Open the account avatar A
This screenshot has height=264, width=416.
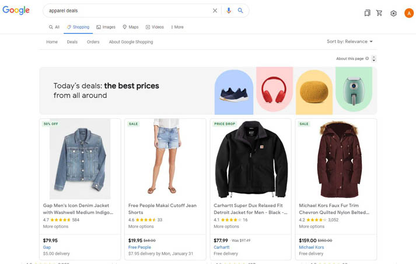pos(409,13)
